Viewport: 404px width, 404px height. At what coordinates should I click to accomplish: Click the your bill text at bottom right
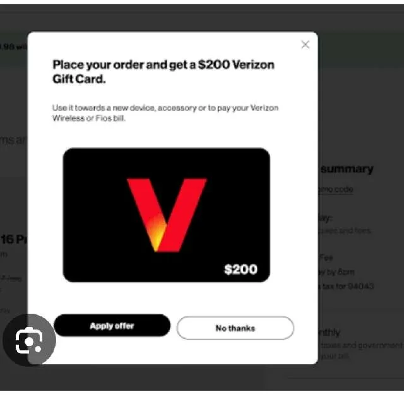[334, 356]
